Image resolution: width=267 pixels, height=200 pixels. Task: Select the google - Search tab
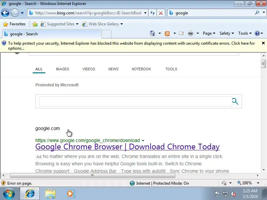(x=52, y=34)
